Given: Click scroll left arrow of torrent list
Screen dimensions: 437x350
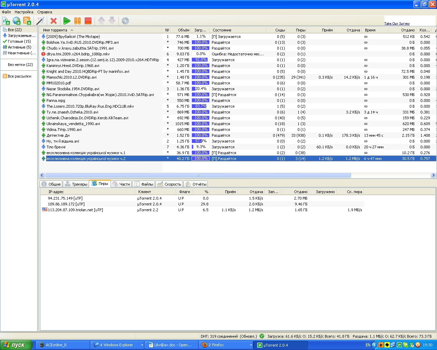Looking at the screenshot, I should coord(42,175).
